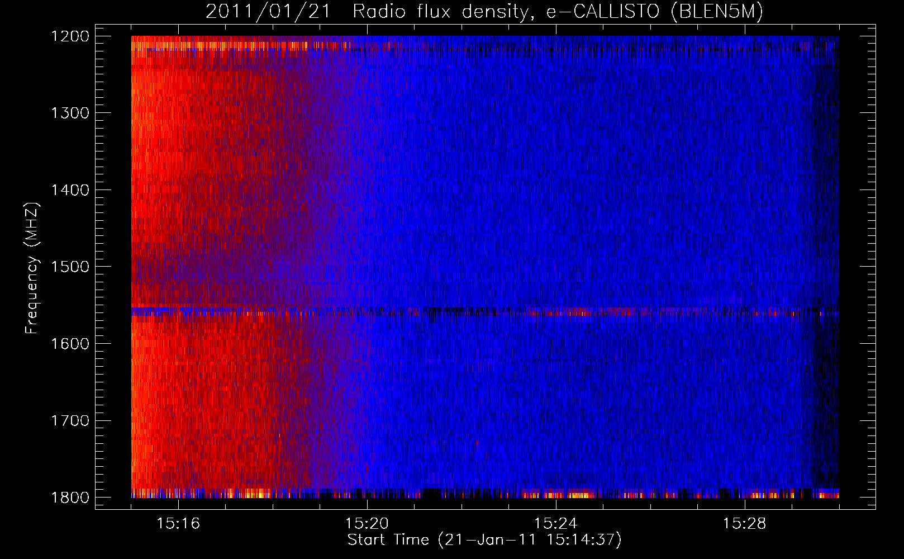Click the 15:16 time tick label
The image size is (904, 559).
point(178,524)
